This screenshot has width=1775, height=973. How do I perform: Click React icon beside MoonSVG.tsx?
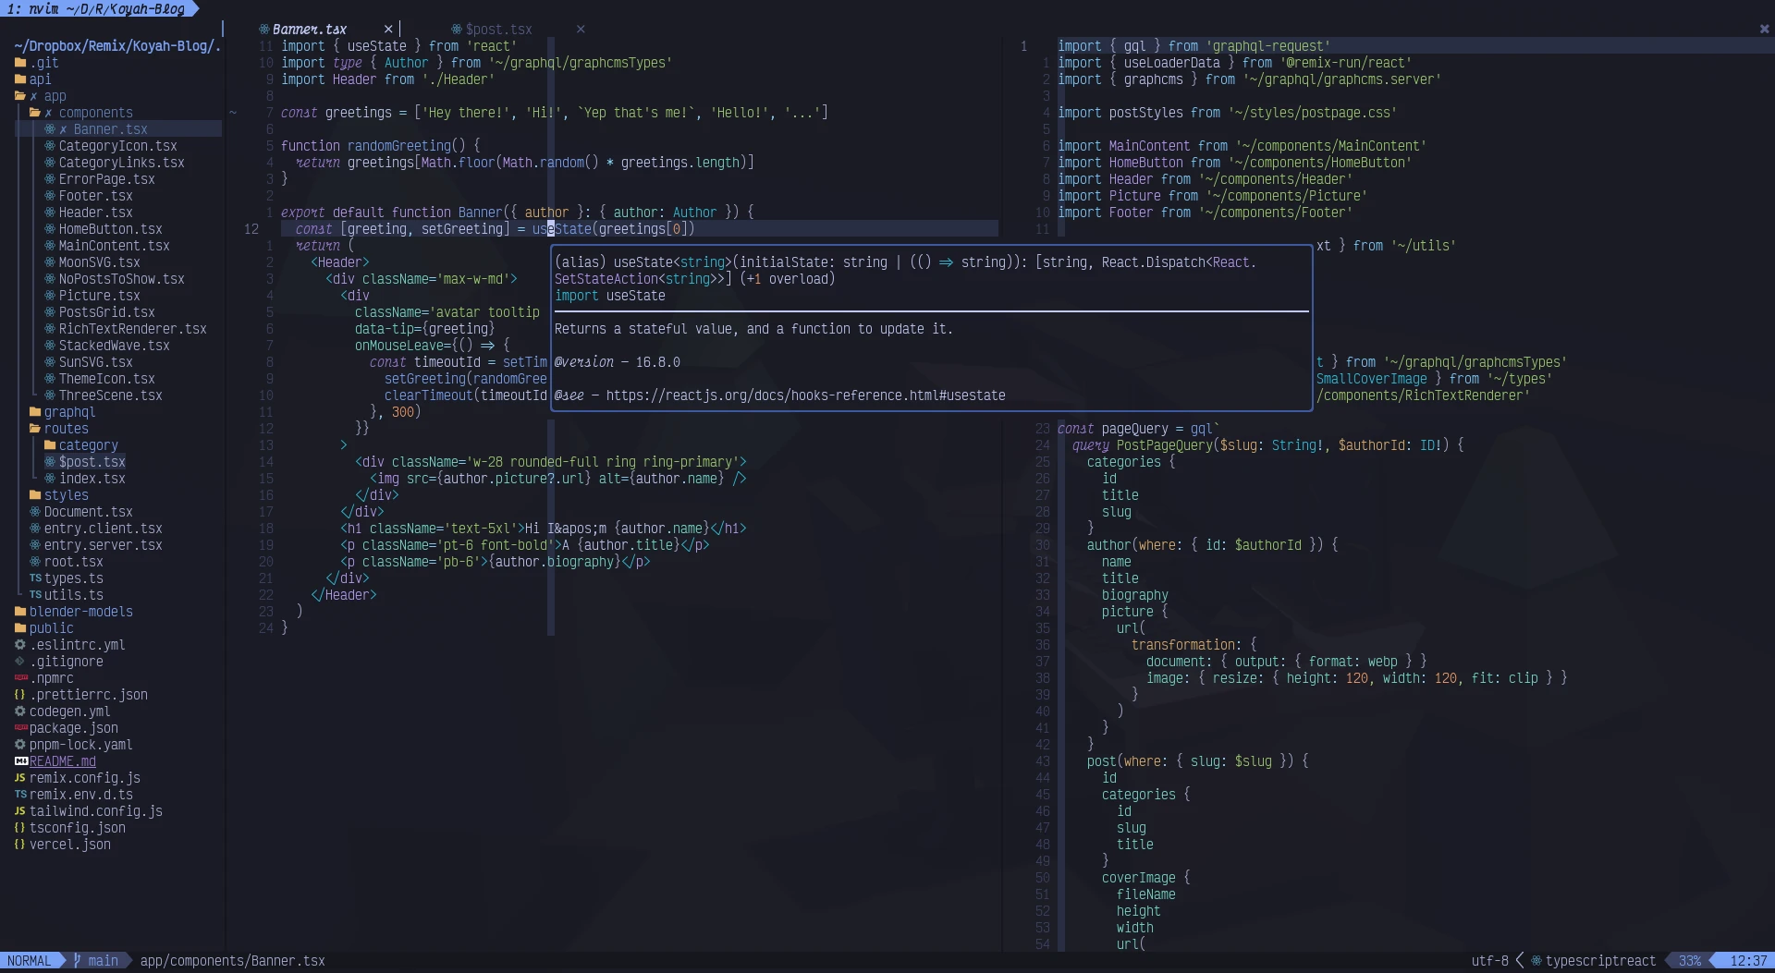click(x=50, y=262)
